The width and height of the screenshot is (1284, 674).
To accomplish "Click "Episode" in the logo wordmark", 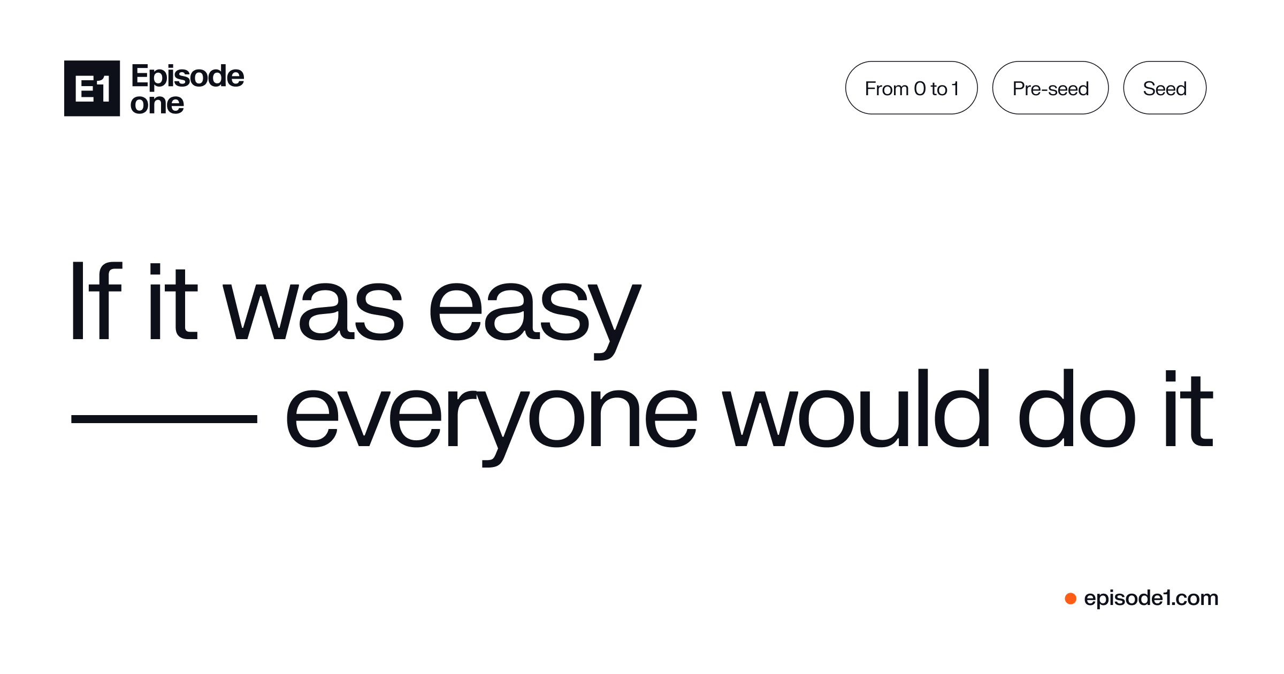I will (188, 77).
